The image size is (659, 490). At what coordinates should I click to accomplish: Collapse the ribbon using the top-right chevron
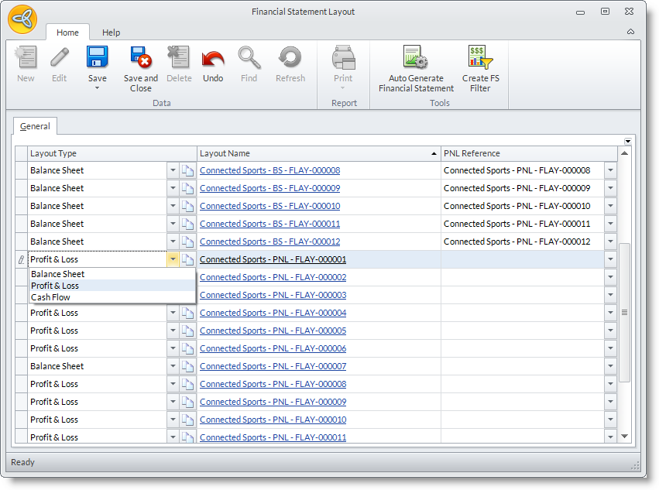[630, 32]
